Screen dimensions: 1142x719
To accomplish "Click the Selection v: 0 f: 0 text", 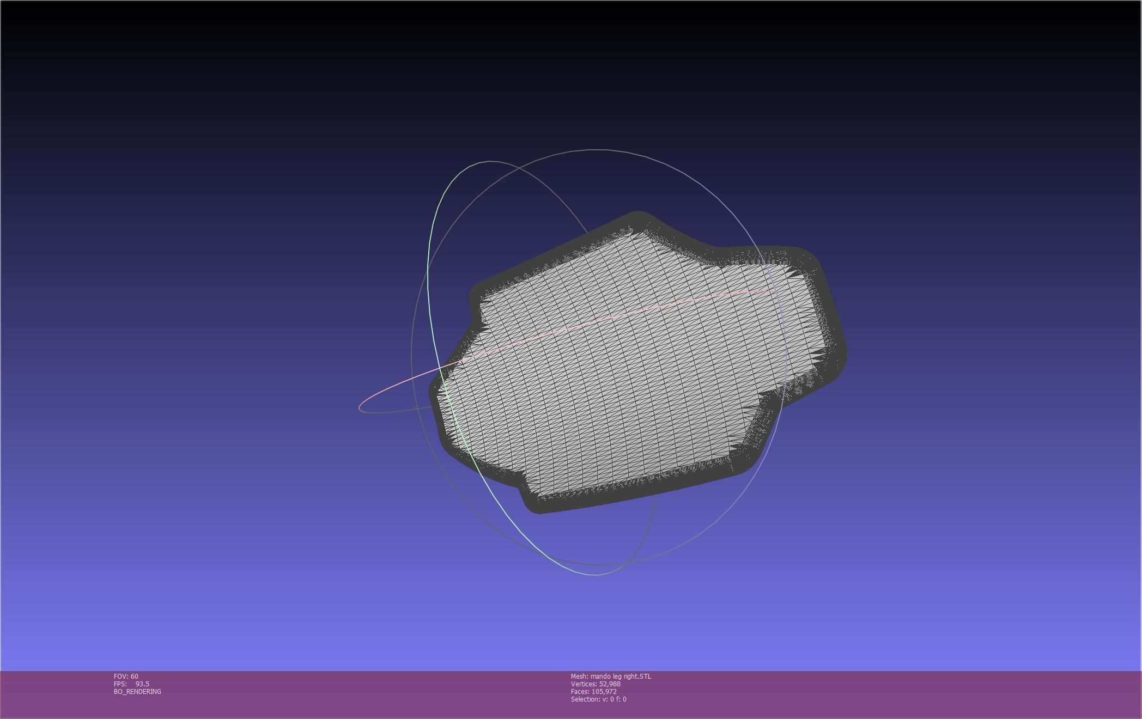I will click(x=598, y=699).
